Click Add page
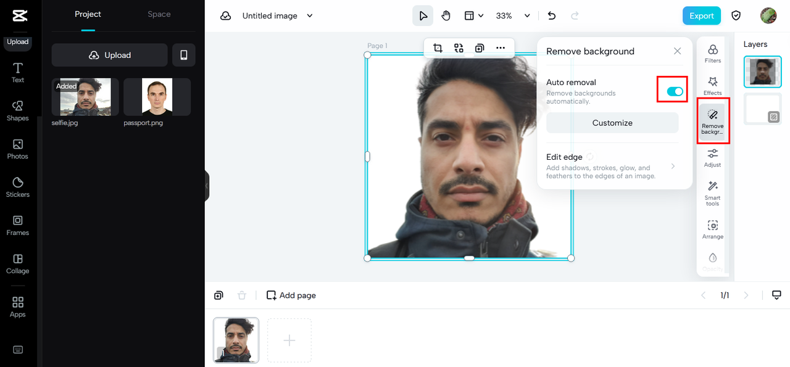The width and height of the screenshot is (790, 367). (x=291, y=295)
